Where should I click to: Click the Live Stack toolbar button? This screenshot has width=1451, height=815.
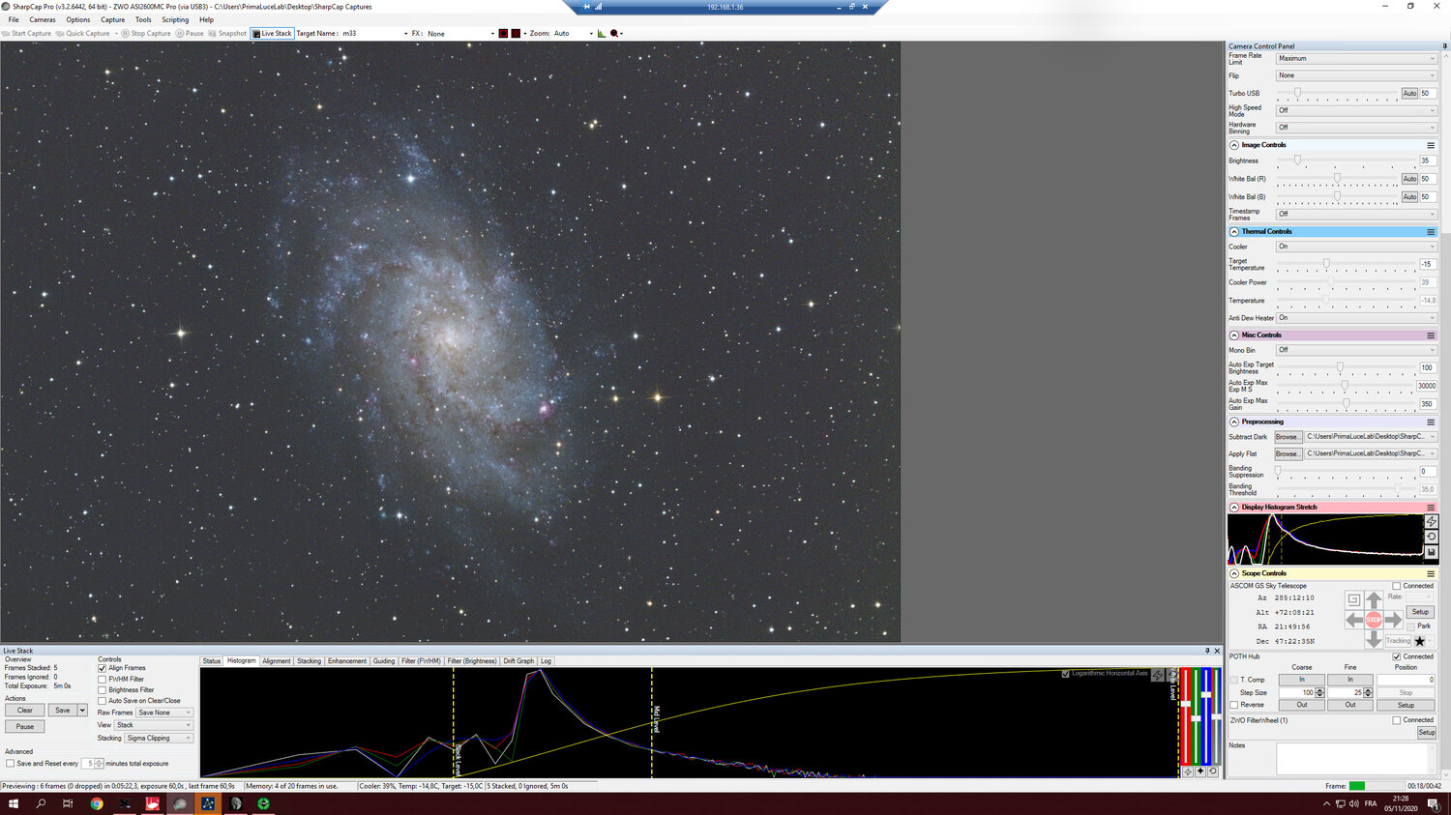(x=272, y=33)
